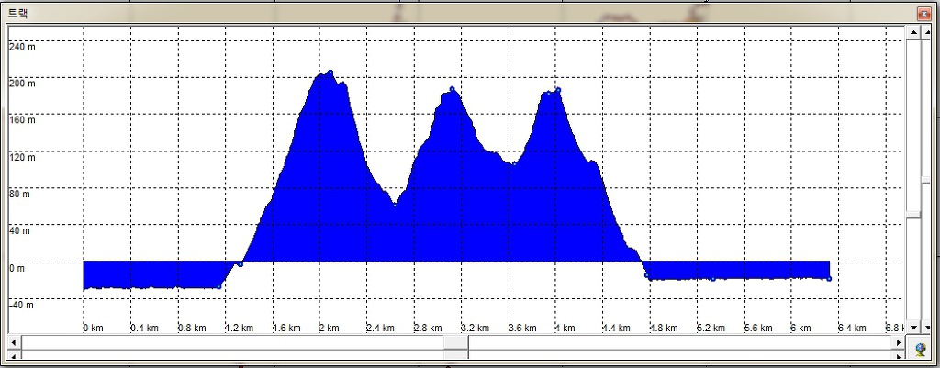Select the valley point near 2.6 km
Viewport: 940px width, 368px height.
pos(395,205)
